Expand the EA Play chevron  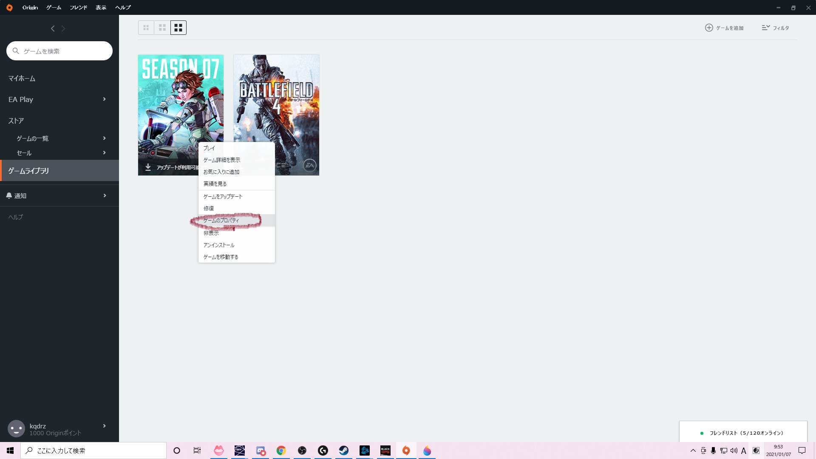tap(105, 99)
